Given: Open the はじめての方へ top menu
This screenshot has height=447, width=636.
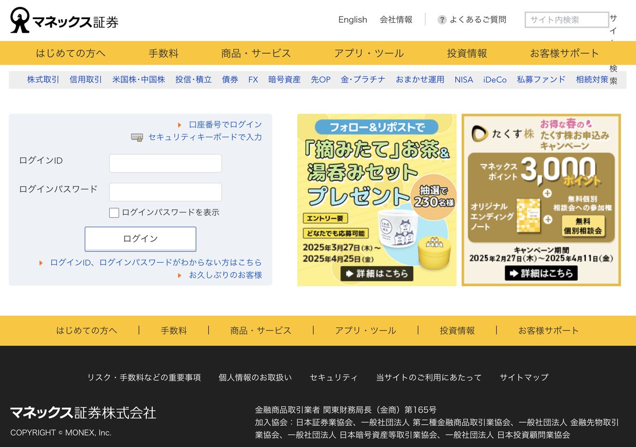Looking at the screenshot, I should tap(70, 53).
